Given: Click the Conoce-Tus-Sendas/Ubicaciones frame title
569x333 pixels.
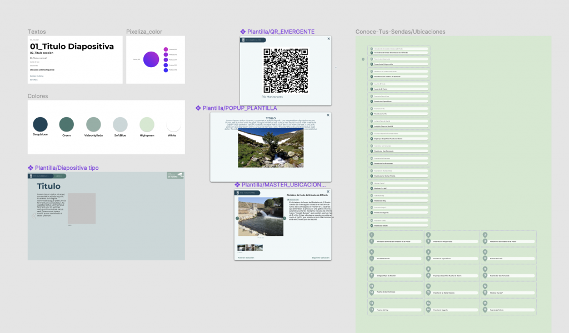Looking at the screenshot, I should point(400,32).
